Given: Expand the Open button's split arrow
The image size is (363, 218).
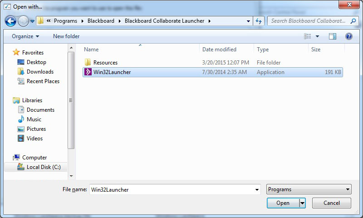Looking at the screenshot, I should pos(302,203).
